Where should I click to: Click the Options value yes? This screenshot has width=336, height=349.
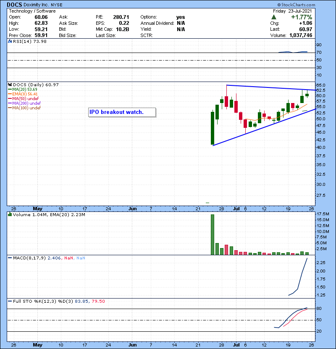click(x=181, y=17)
